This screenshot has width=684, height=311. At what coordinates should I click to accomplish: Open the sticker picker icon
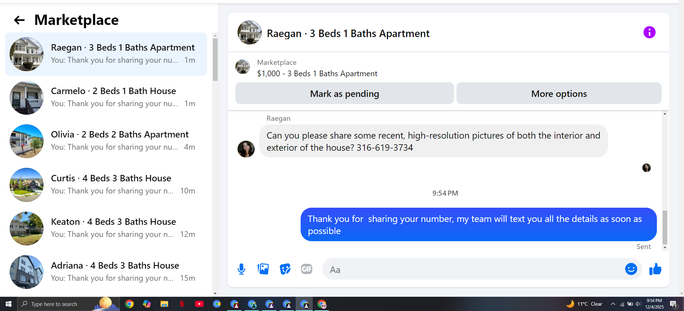[285, 269]
